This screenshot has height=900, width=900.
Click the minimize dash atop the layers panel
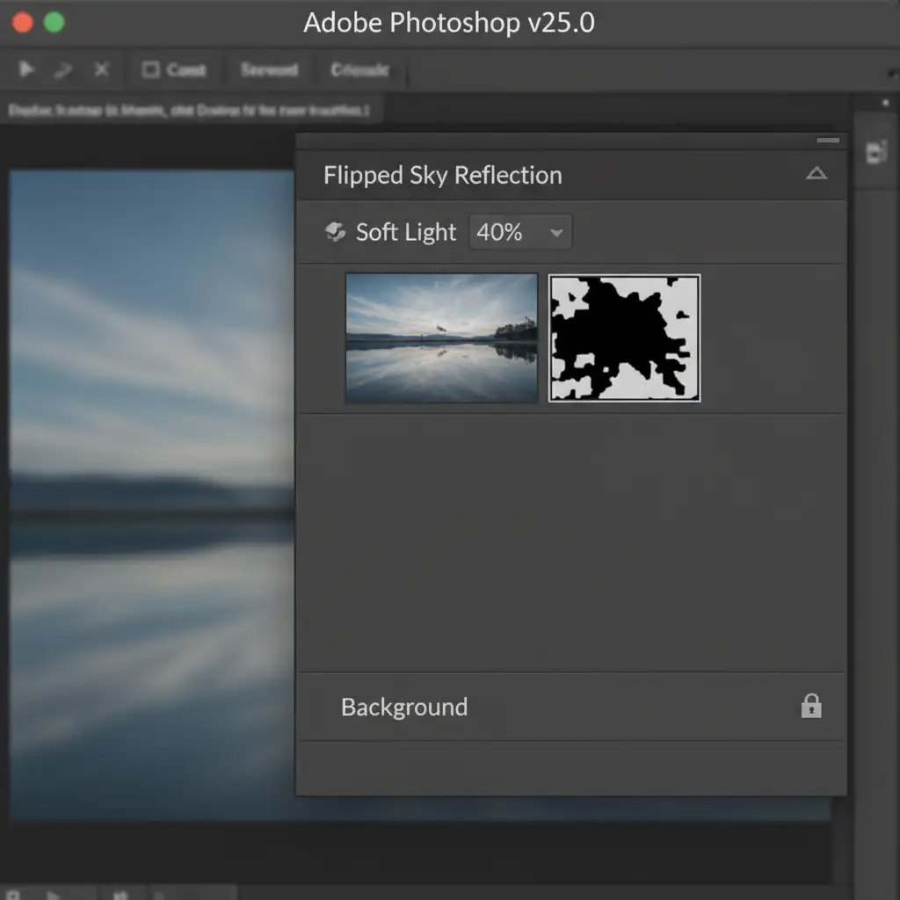coord(827,141)
